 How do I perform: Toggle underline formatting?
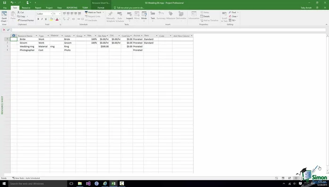(46, 19)
